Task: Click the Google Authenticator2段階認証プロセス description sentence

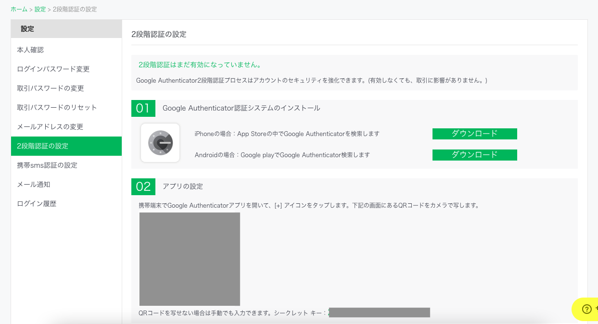Action: point(312,80)
